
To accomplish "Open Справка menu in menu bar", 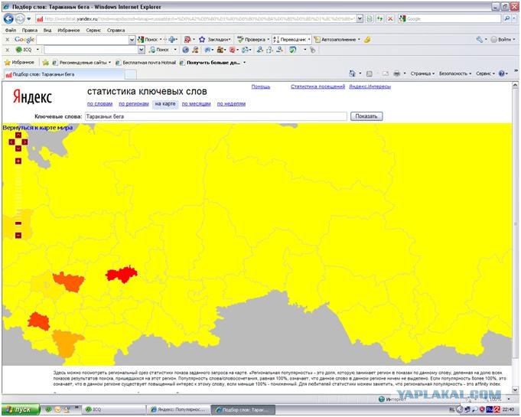I will point(116,31).
